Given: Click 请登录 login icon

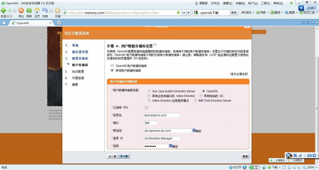Looking at the screenshot, I should [196, 3].
